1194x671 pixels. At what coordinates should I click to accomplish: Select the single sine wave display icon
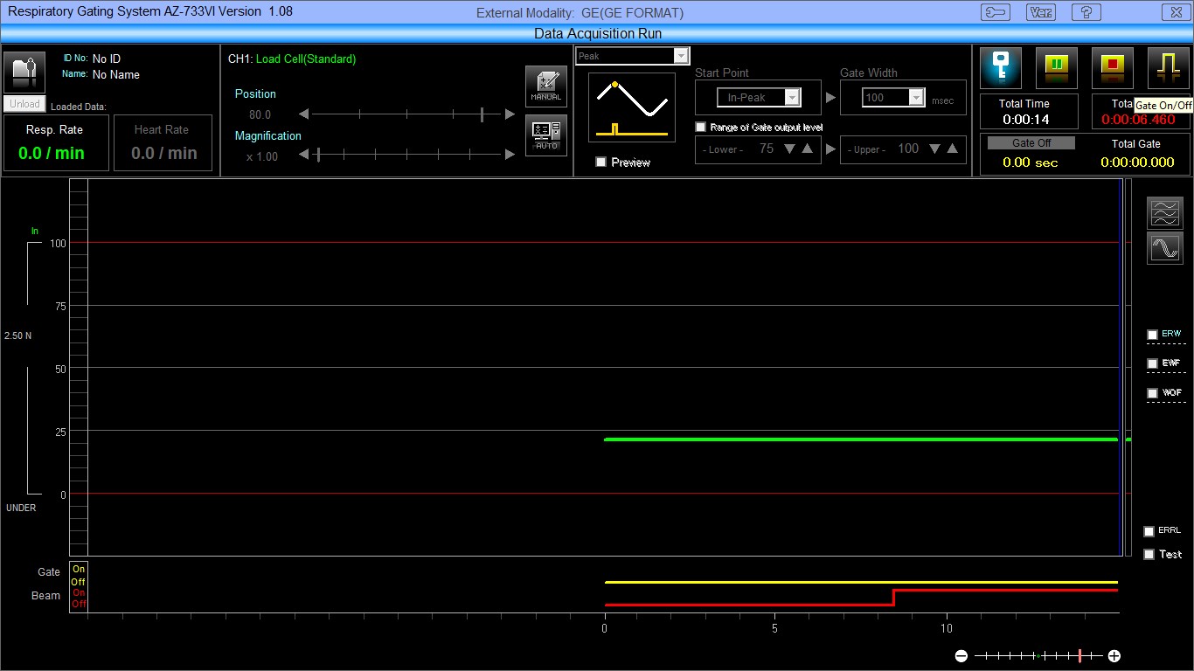[1165, 249]
